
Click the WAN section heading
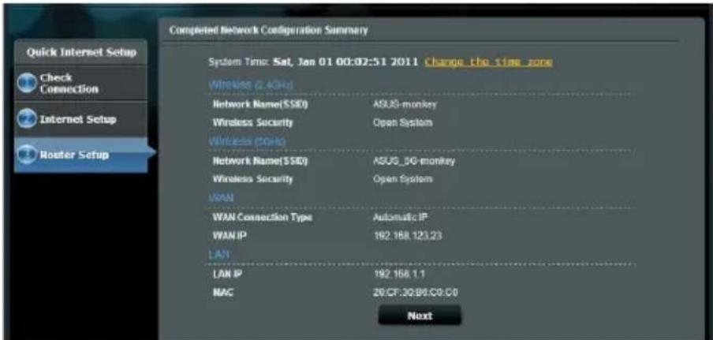tap(221, 198)
